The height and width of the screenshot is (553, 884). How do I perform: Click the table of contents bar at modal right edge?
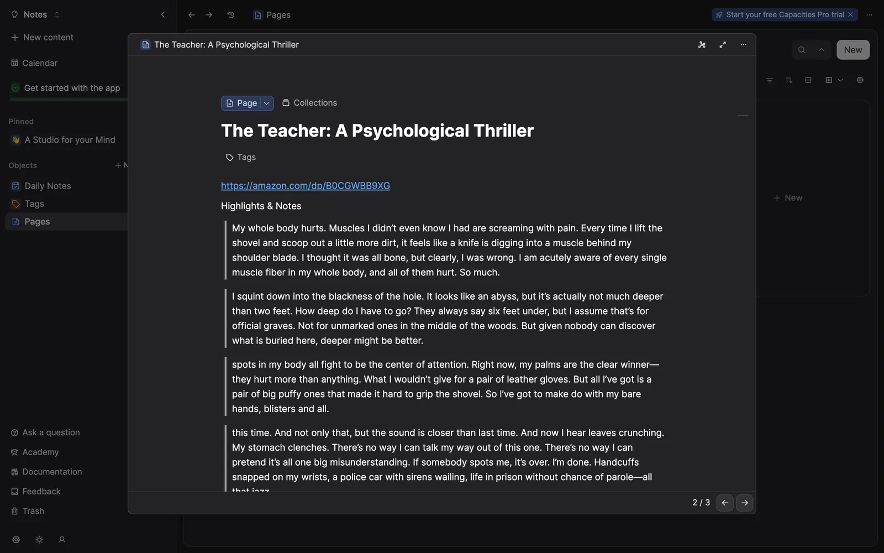pos(743,116)
